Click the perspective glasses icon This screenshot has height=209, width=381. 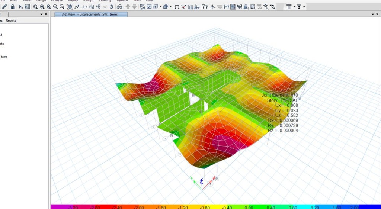pyautogui.click(x=119, y=7)
